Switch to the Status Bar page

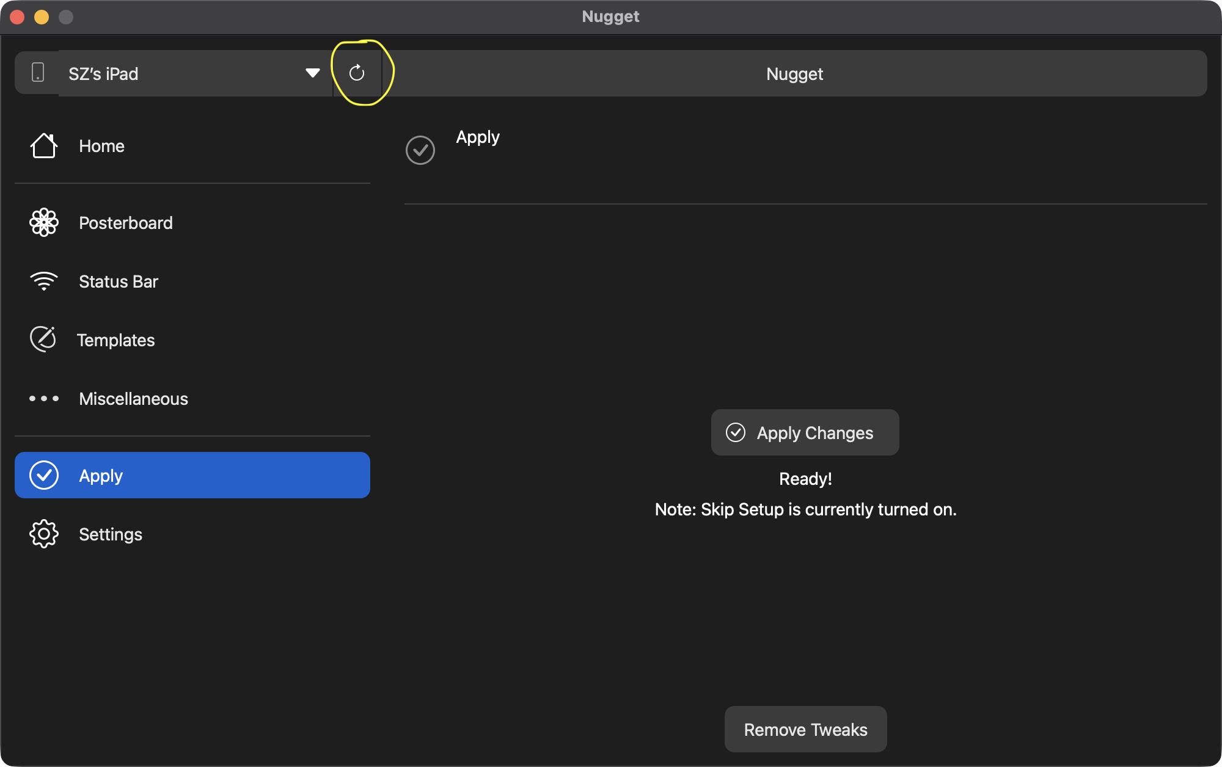point(119,282)
